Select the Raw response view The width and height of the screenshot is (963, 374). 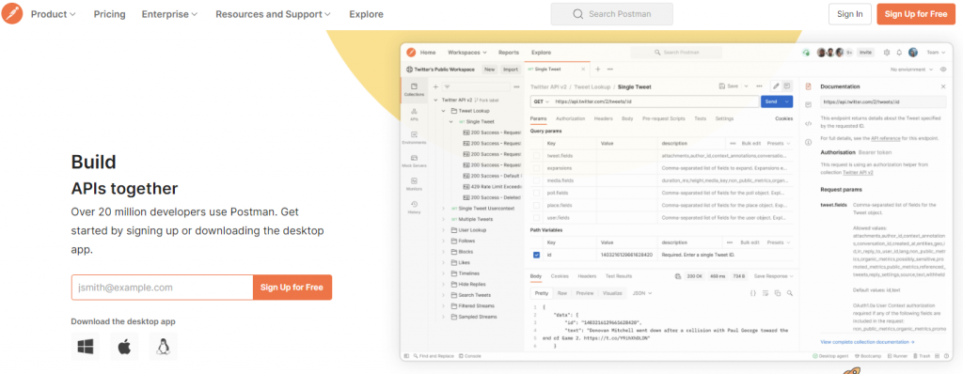coord(562,293)
